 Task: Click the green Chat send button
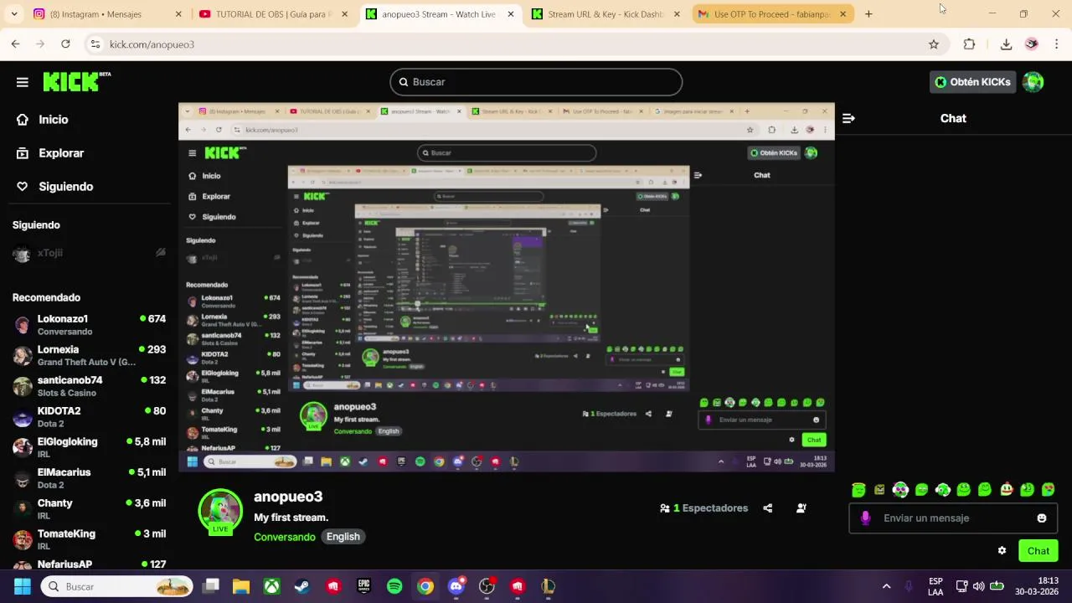1038,550
